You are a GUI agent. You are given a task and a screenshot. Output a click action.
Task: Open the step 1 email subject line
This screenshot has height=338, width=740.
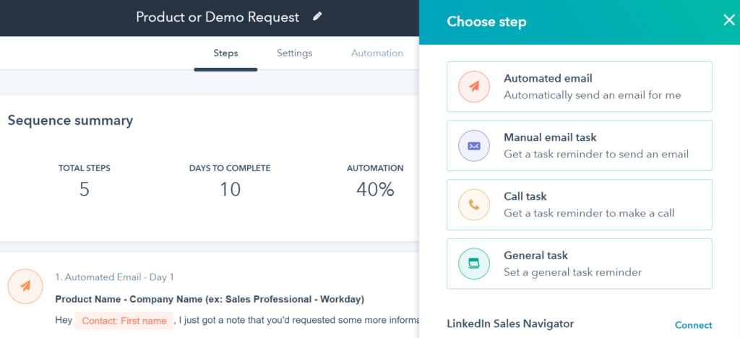[209, 299]
